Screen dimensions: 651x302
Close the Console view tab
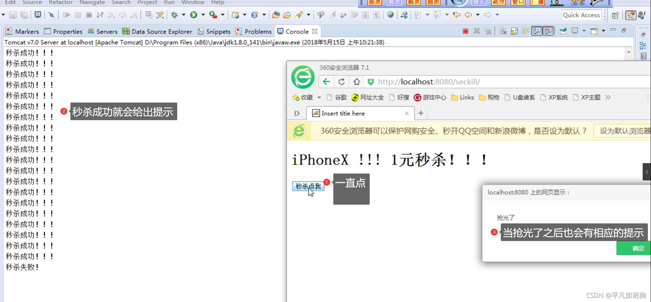pyautogui.click(x=315, y=31)
